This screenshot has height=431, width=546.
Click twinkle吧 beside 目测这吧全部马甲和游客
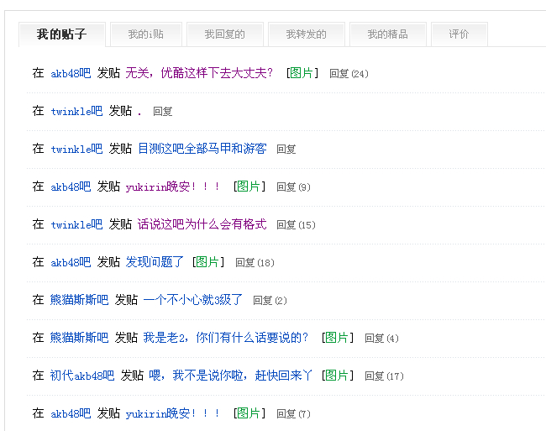[76, 149]
